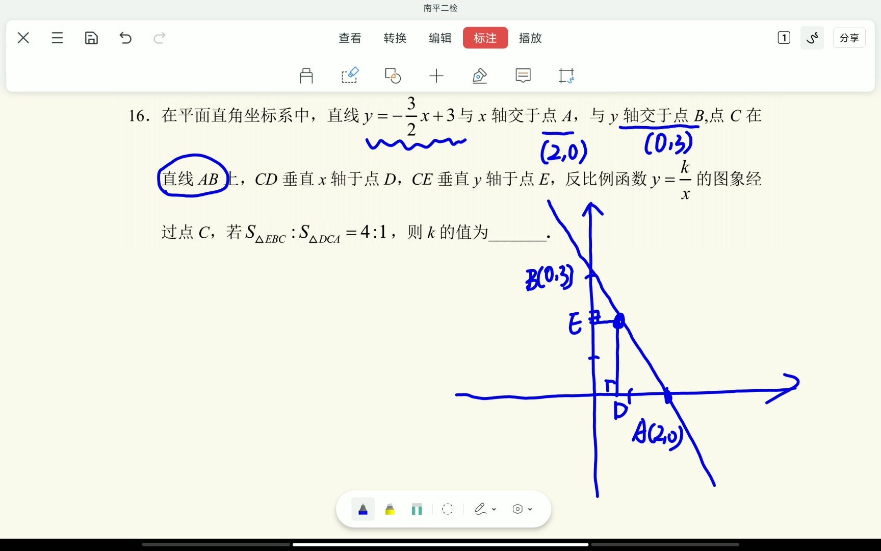Select the green eraser tool in the bottom palette

click(417, 509)
